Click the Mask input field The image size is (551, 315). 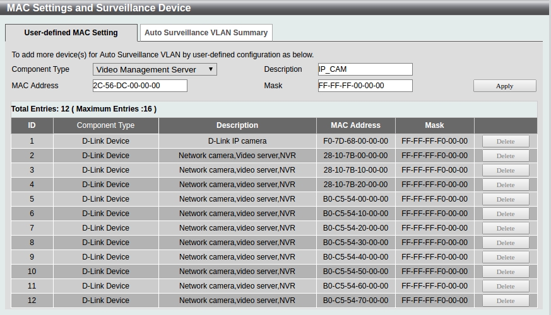365,86
